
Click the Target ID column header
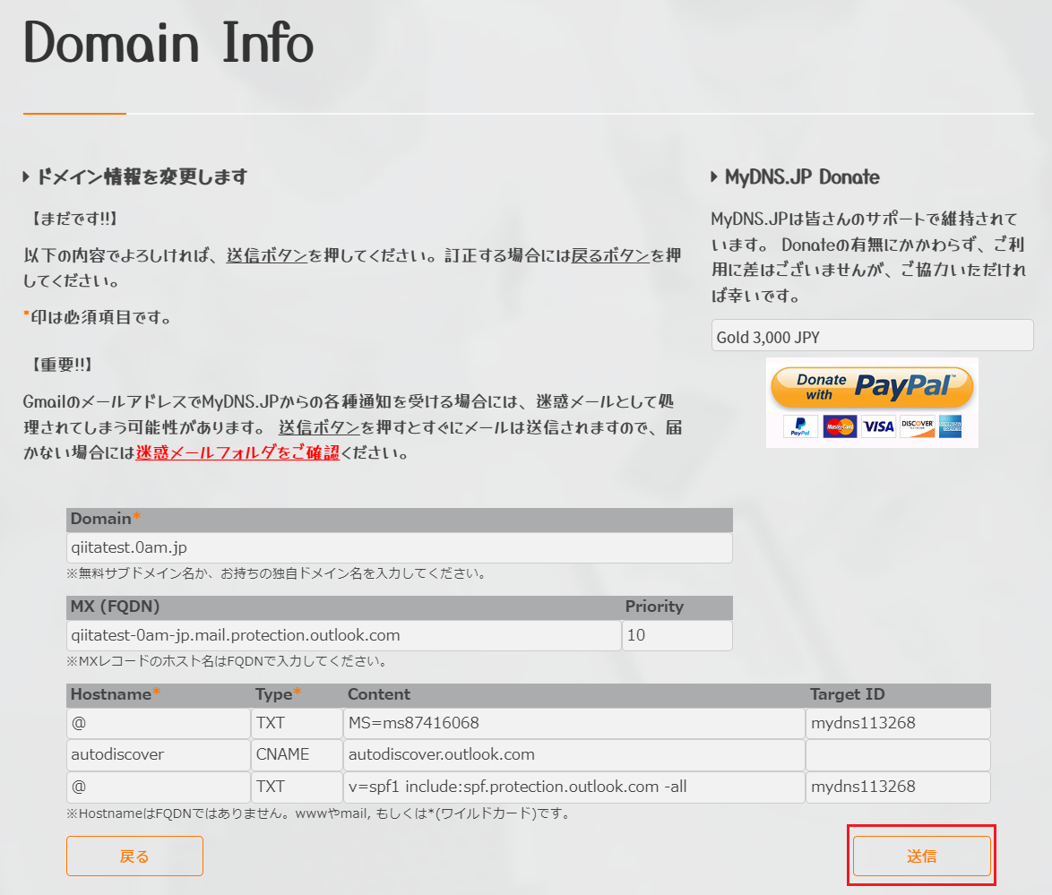(847, 694)
